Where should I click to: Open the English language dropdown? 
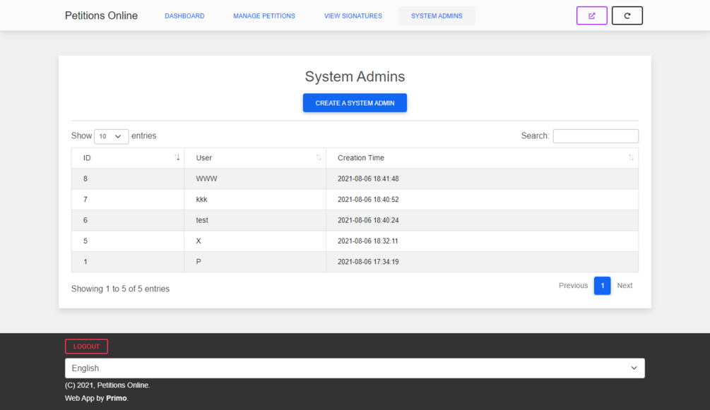click(x=355, y=368)
